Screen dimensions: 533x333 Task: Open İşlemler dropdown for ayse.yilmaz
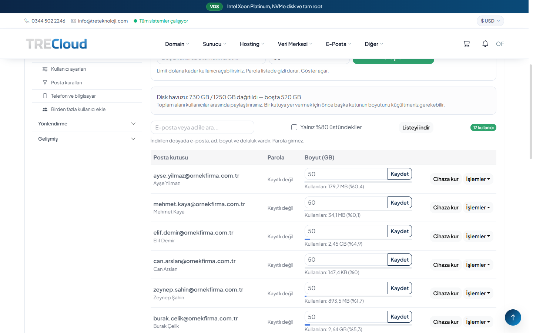coord(478,179)
